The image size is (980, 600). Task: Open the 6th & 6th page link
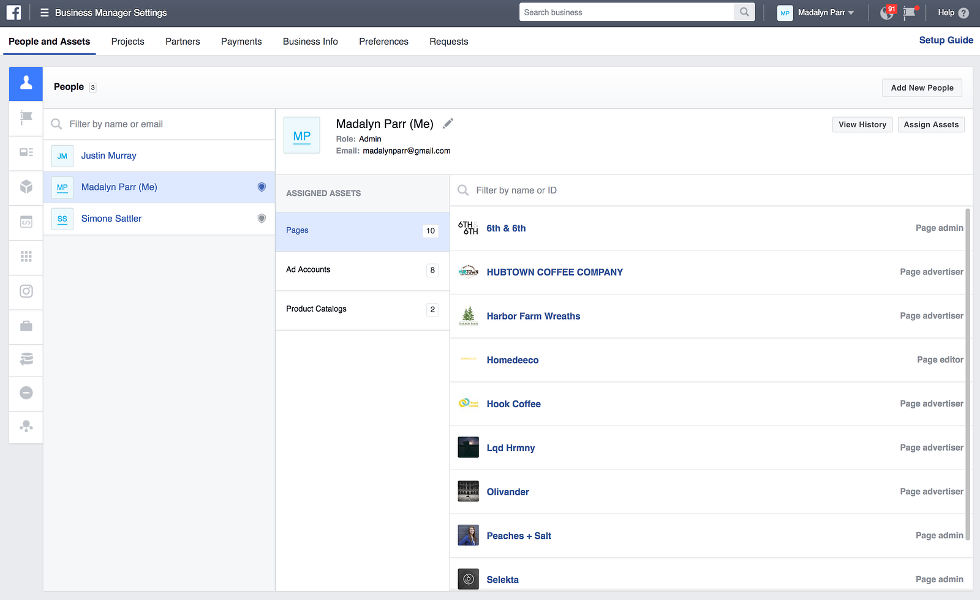point(506,228)
